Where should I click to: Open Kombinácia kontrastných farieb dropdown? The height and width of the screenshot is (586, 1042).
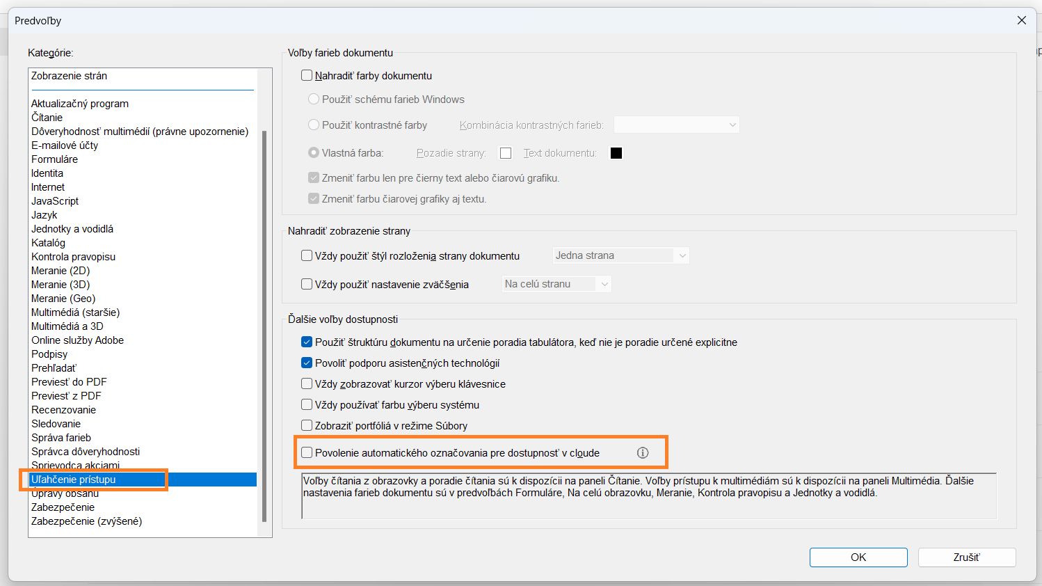pyautogui.click(x=677, y=125)
